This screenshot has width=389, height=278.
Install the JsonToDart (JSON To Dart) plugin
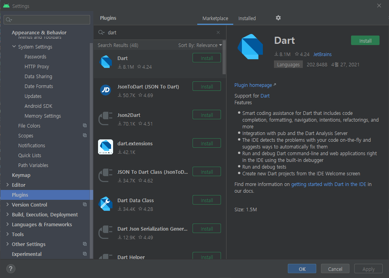click(207, 86)
